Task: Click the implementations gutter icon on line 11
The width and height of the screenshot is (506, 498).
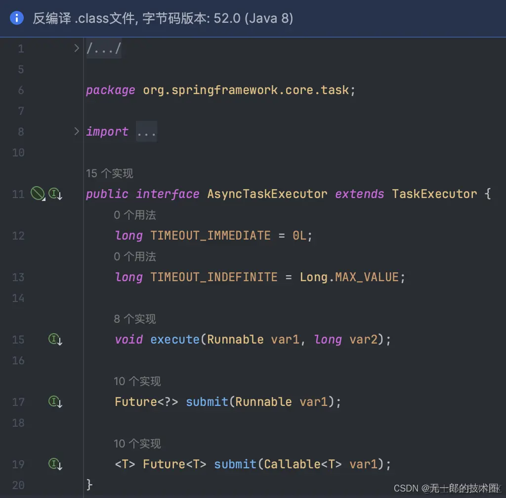Action: [x=54, y=194]
